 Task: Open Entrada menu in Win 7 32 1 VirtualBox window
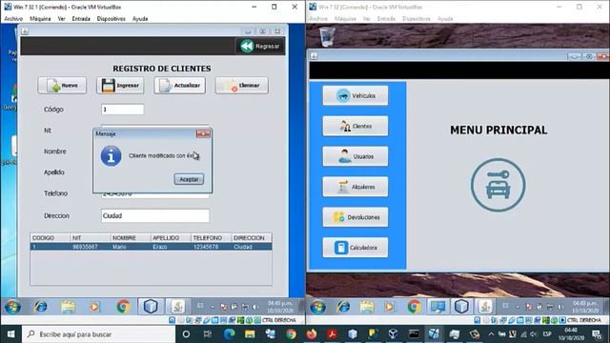point(81,19)
